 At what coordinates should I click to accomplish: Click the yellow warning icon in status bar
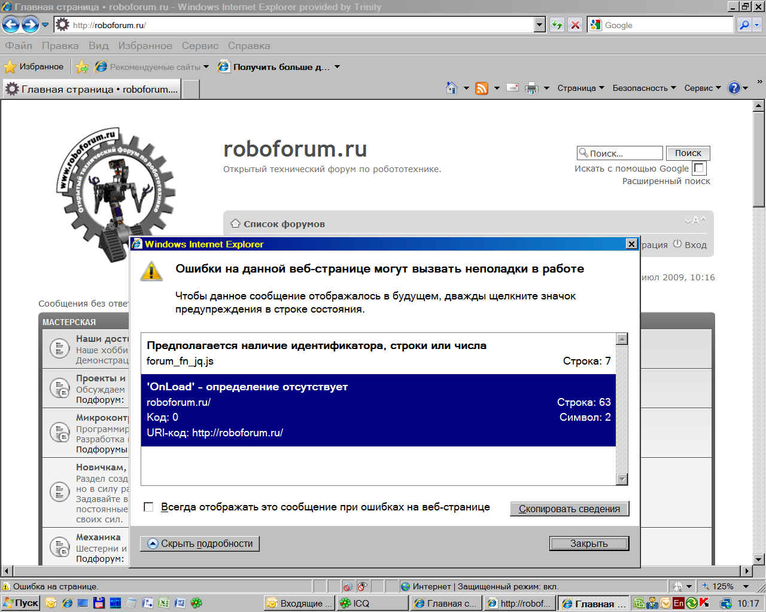(x=7, y=587)
